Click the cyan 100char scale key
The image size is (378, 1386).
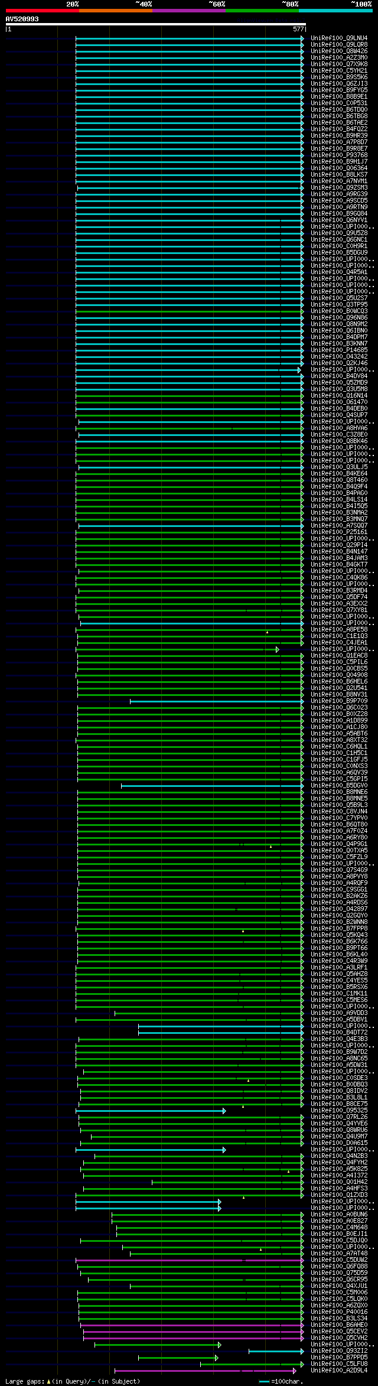point(265,1381)
